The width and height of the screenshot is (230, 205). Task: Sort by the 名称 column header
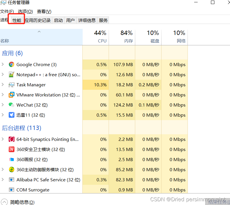[41, 37]
